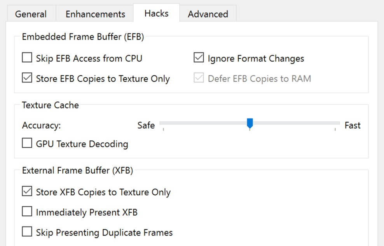Uncheck Ignore Format Changes
This screenshot has height=246, width=384.
tap(199, 58)
